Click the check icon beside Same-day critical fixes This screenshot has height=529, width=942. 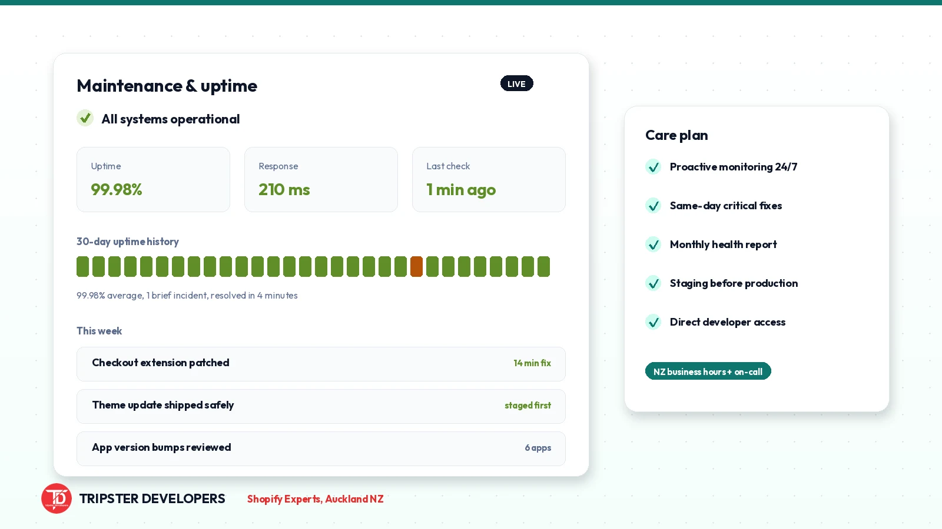[653, 206]
